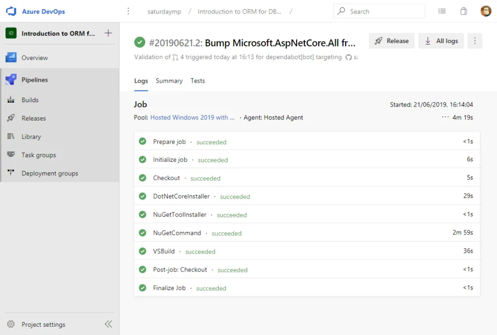Click the Introduction to ORM project name

58,33
